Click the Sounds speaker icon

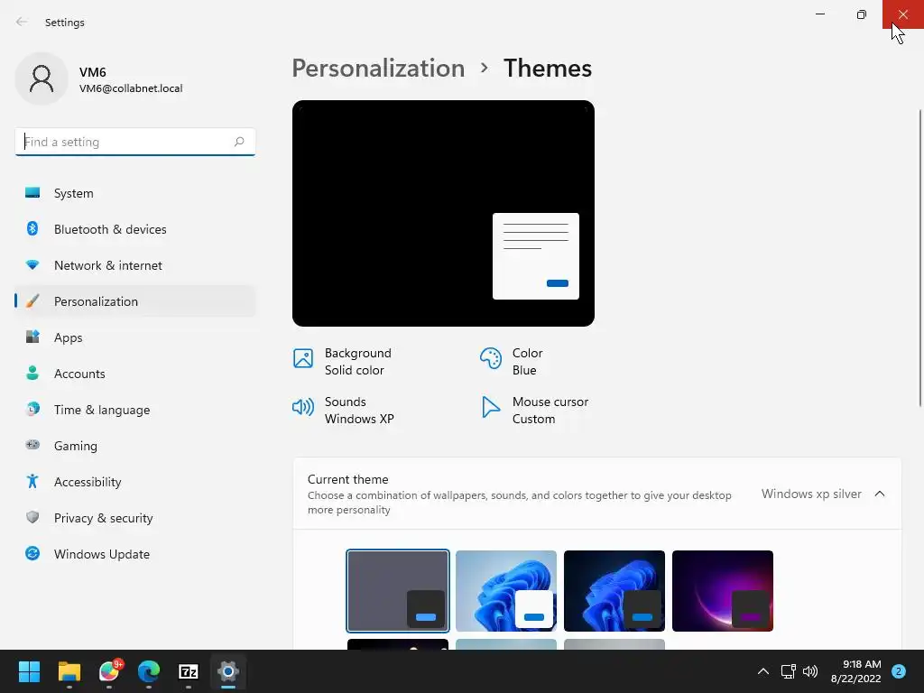[x=303, y=407]
